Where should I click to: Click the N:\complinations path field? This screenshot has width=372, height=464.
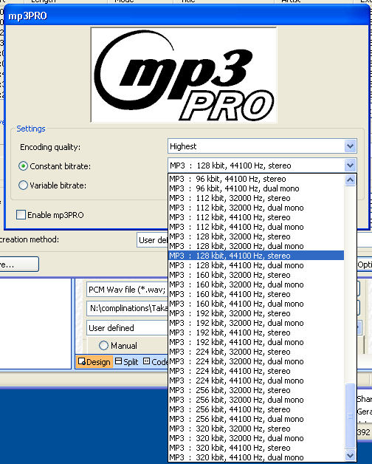(x=127, y=308)
